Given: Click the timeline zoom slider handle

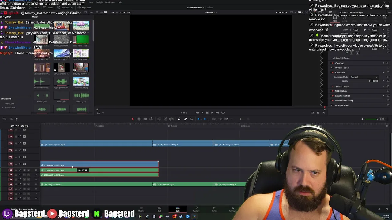Looking at the screenshot, I should 240,119.
